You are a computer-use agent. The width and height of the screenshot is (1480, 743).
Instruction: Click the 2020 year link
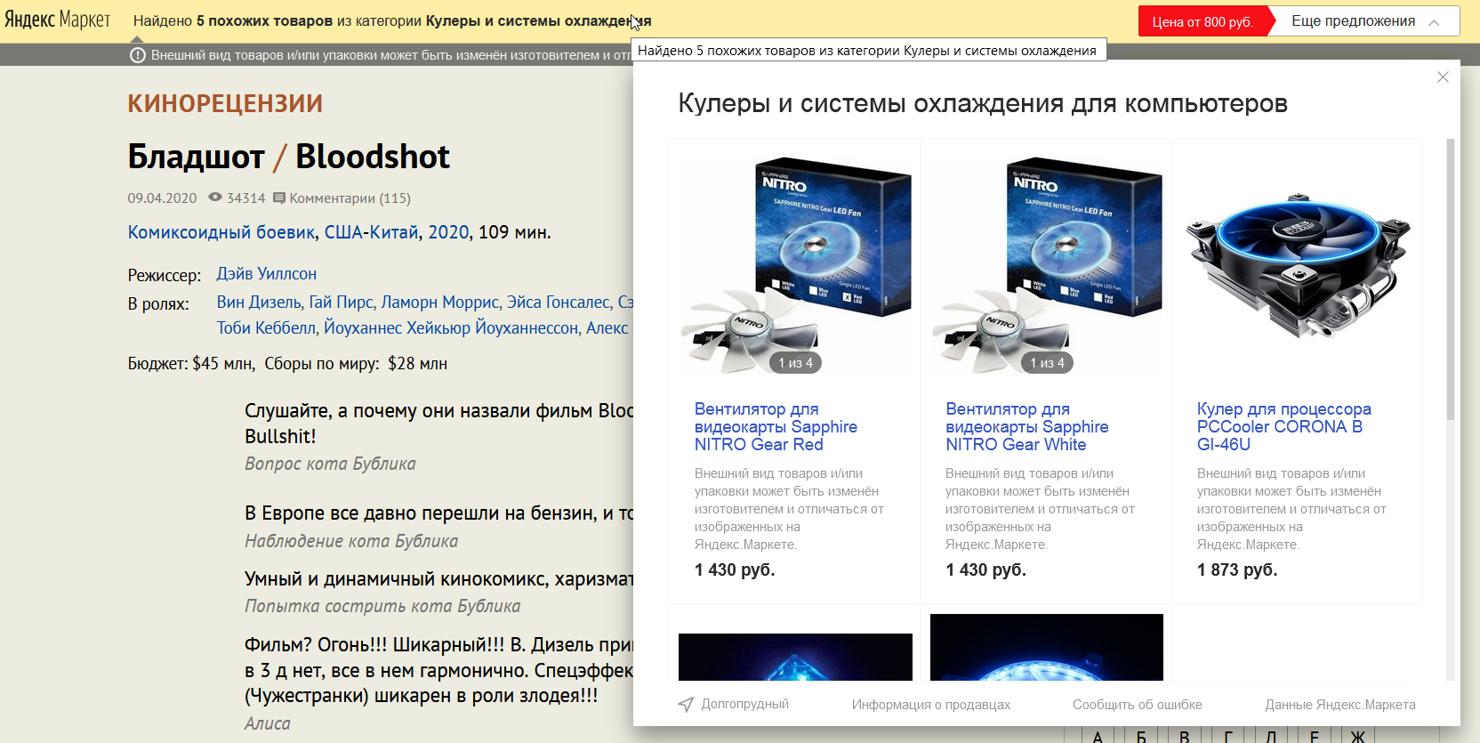pyautogui.click(x=448, y=232)
